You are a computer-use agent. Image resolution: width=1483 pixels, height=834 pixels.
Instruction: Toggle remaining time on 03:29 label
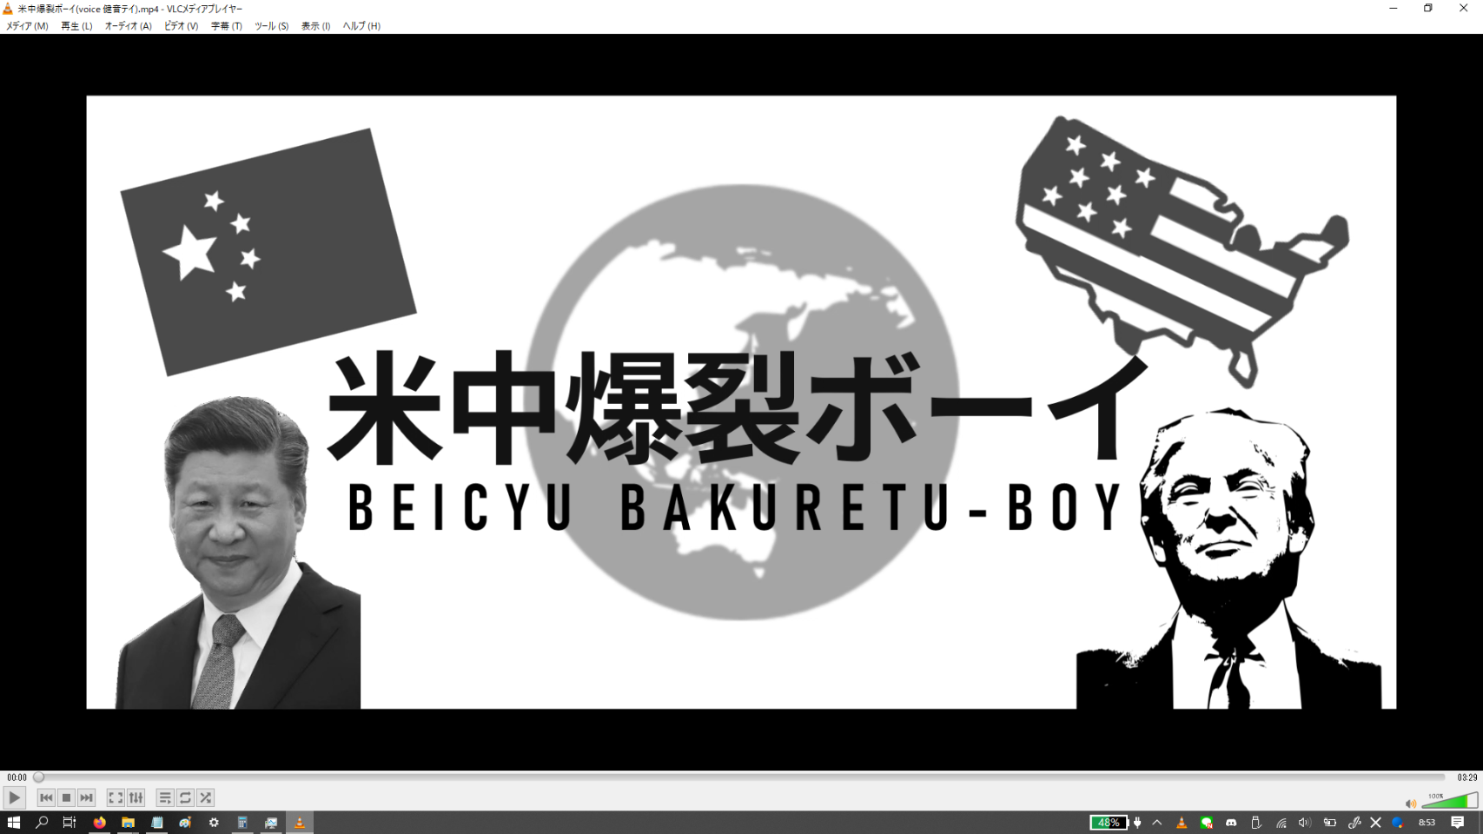coord(1467,778)
